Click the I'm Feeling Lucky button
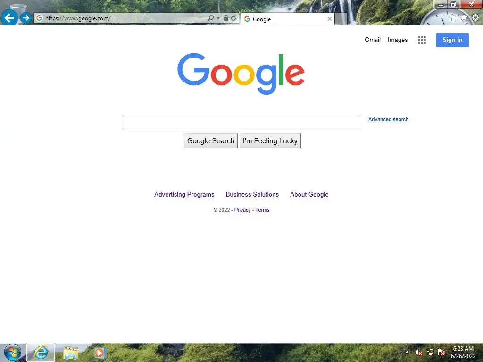The width and height of the screenshot is (483, 362). coord(270,141)
